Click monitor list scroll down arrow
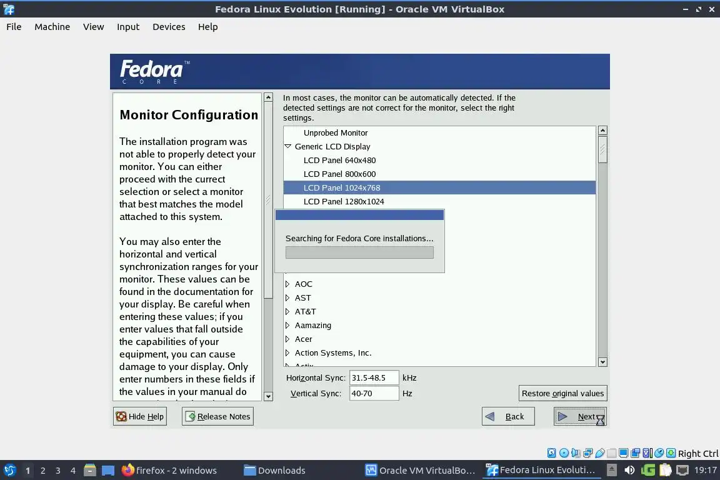 tap(602, 362)
